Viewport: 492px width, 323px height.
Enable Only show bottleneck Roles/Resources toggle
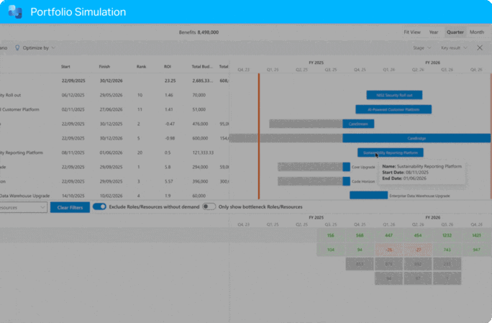click(209, 206)
